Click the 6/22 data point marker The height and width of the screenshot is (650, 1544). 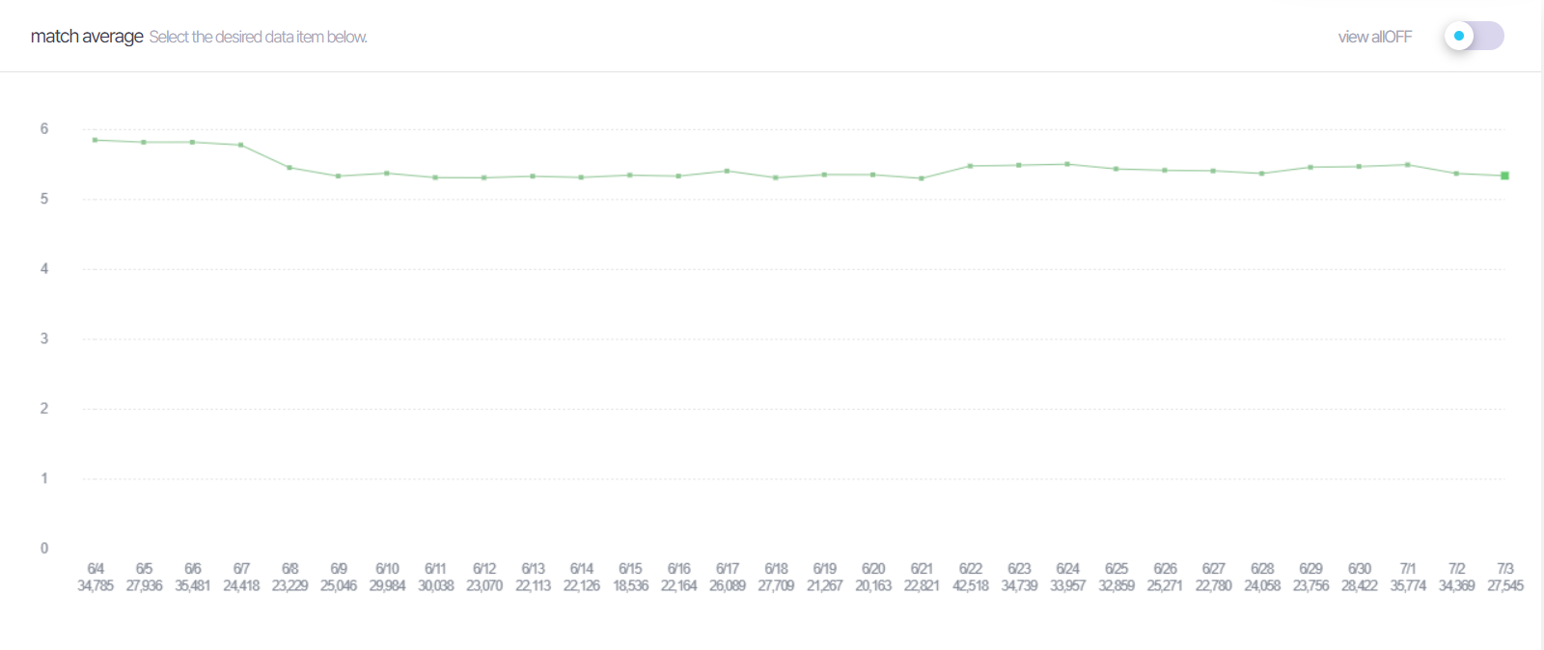pos(970,166)
